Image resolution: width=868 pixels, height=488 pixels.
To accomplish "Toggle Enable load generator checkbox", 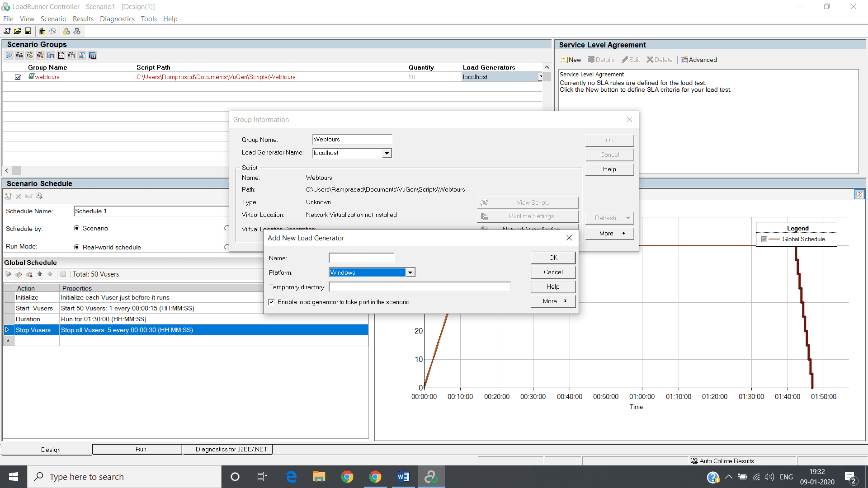I will 271,302.
